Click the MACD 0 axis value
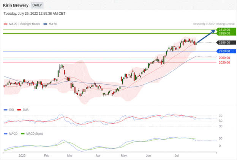Viewport: 237px width, 160px height. [x=220, y=146]
